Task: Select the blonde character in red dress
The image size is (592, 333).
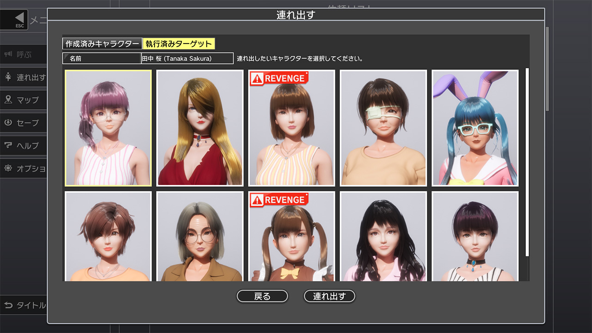Action: click(200, 128)
